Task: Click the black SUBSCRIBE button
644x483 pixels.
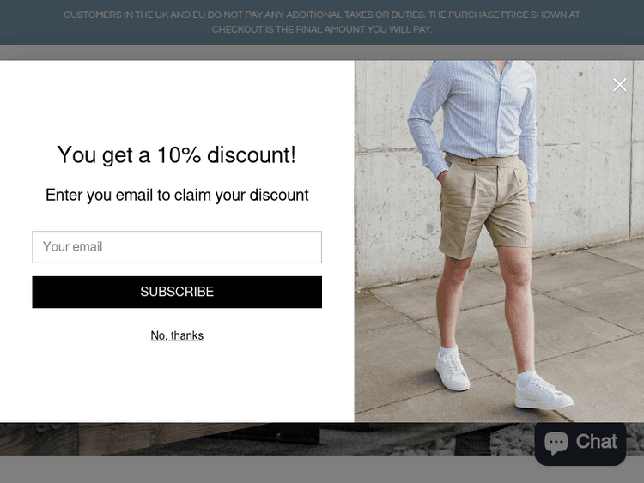Action: click(x=177, y=292)
